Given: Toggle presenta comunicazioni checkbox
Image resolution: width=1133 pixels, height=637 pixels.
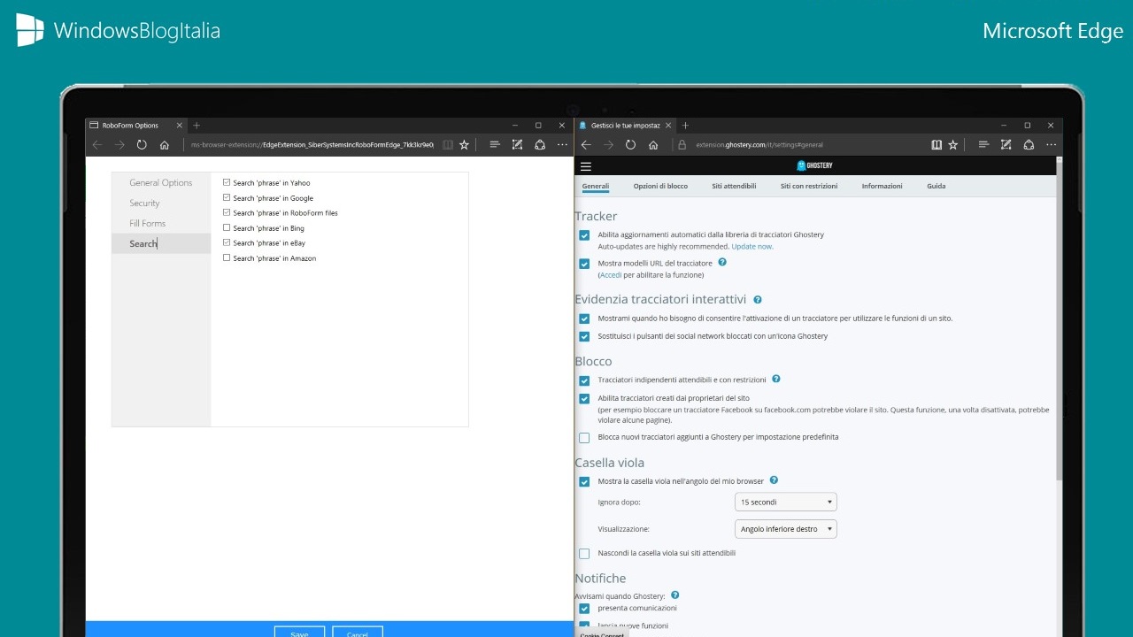Looking at the screenshot, I should tap(584, 609).
